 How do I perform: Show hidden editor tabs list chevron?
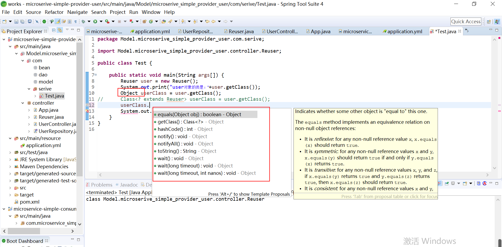tap(467, 31)
